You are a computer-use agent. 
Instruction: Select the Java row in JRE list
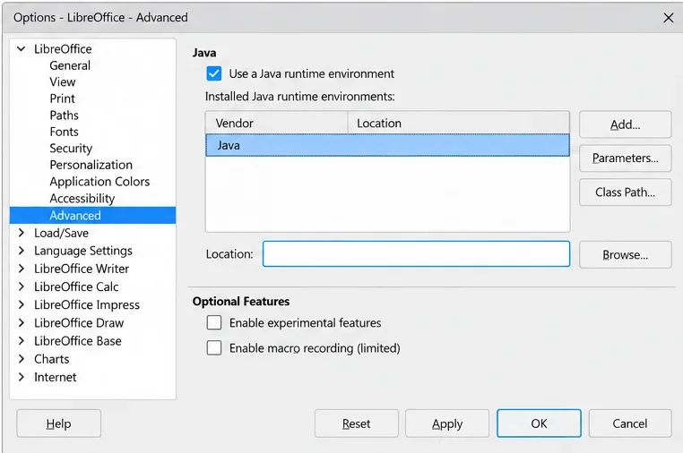click(387, 145)
